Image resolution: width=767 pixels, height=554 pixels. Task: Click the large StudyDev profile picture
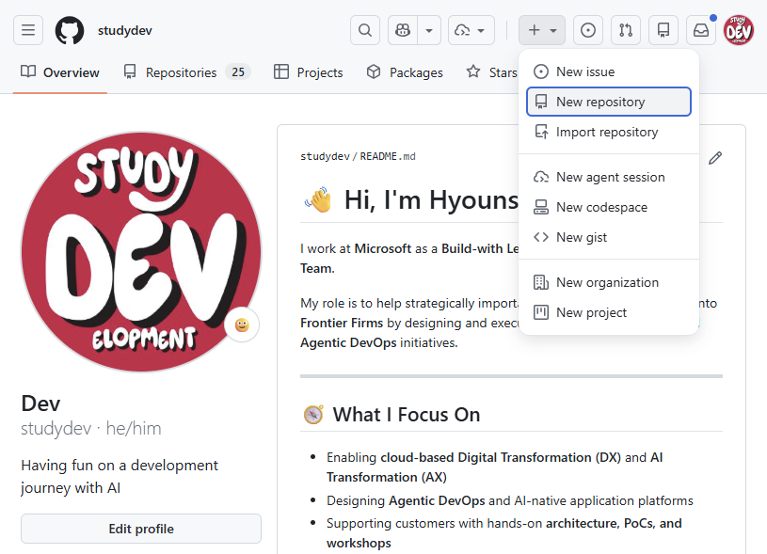(141, 252)
